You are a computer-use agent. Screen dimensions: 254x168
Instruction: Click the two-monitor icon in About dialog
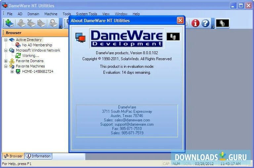click(80, 37)
